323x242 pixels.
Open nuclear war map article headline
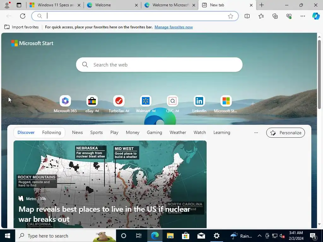pos(104,214)
